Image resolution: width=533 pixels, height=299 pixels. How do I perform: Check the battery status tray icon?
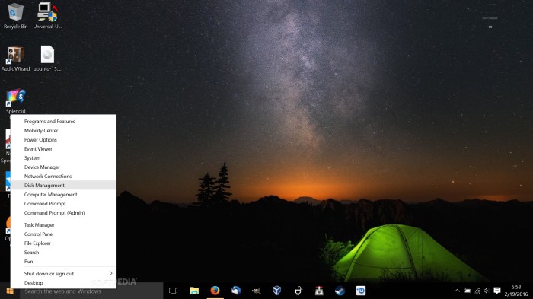(468, 291)
